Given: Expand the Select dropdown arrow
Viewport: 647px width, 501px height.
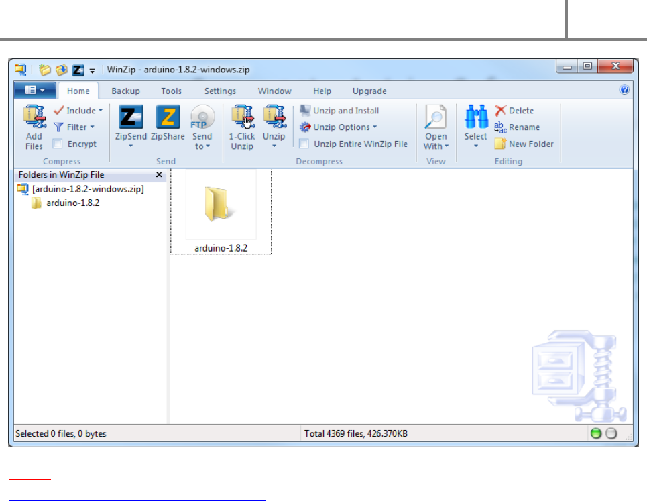Looking at the screenshot, I should [476, 146].
